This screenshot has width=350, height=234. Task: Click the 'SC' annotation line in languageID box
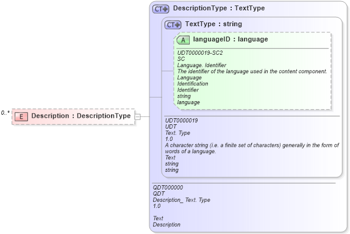[181, 59]
